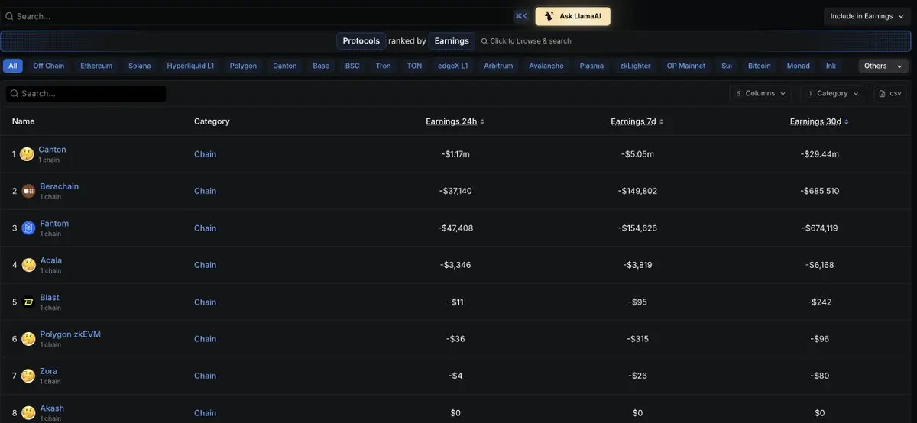Select the Bitcoin filter tab
This screenshot has height=423, width=917.
tap(760, 66)
